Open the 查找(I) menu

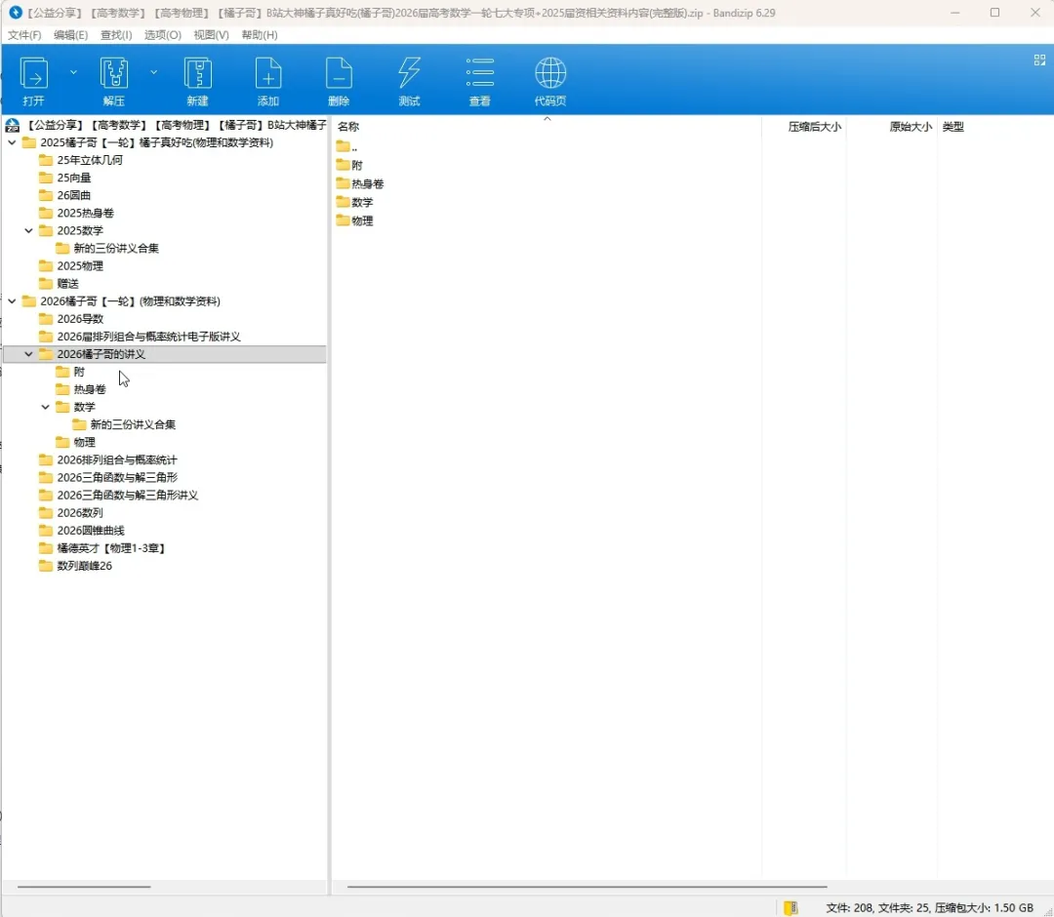pos(116,35)
